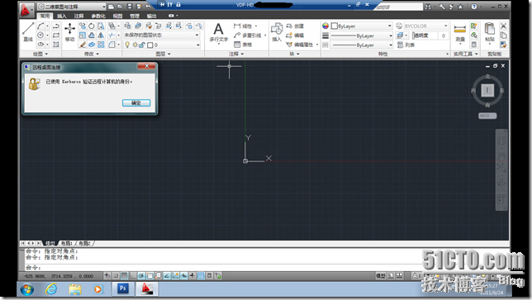Image resolution: width=532 pixels, height=300 pixels.
Task: Expand the Annotation (注释) panel
Action: tap(236, 54)
